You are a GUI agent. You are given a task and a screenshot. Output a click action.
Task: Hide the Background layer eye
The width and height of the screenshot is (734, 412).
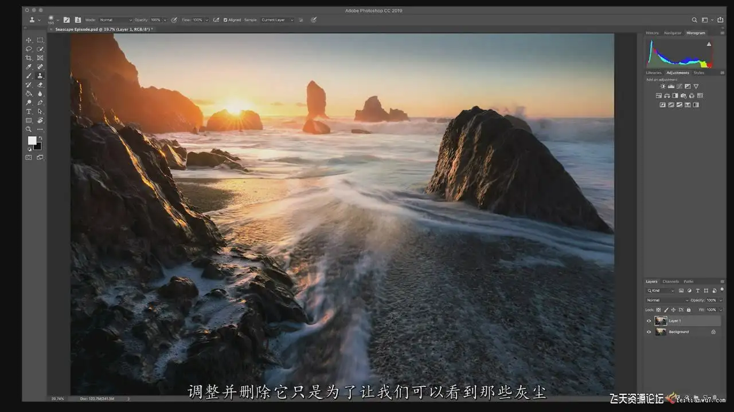[649, 332]
